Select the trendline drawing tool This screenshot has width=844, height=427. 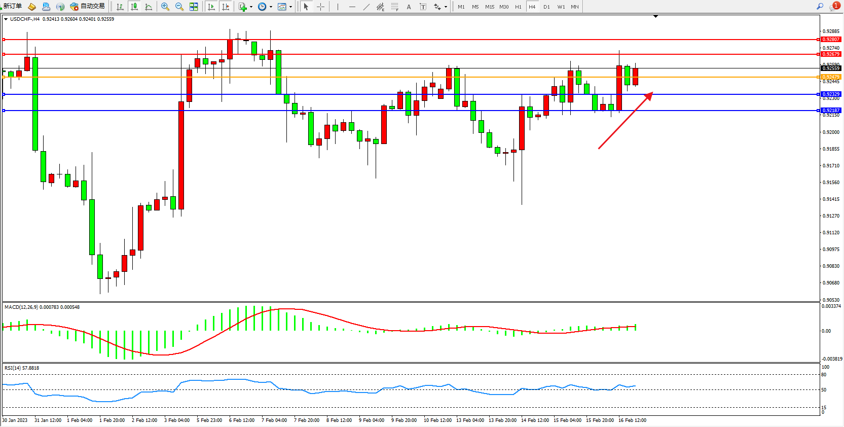(x=366, y=7)
